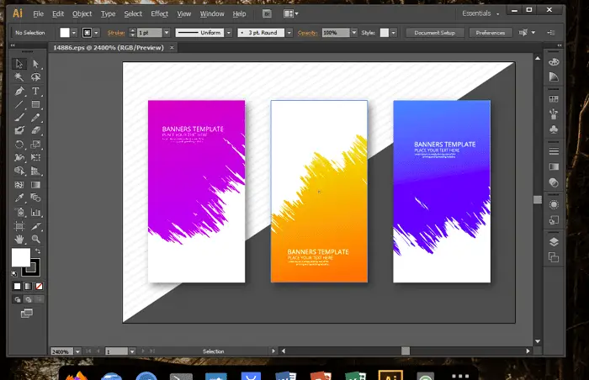Click the vertical scrollbar thumb
The height and width of the screenshot is (380, 589).
pyautogui.click(x=538, y=199)
